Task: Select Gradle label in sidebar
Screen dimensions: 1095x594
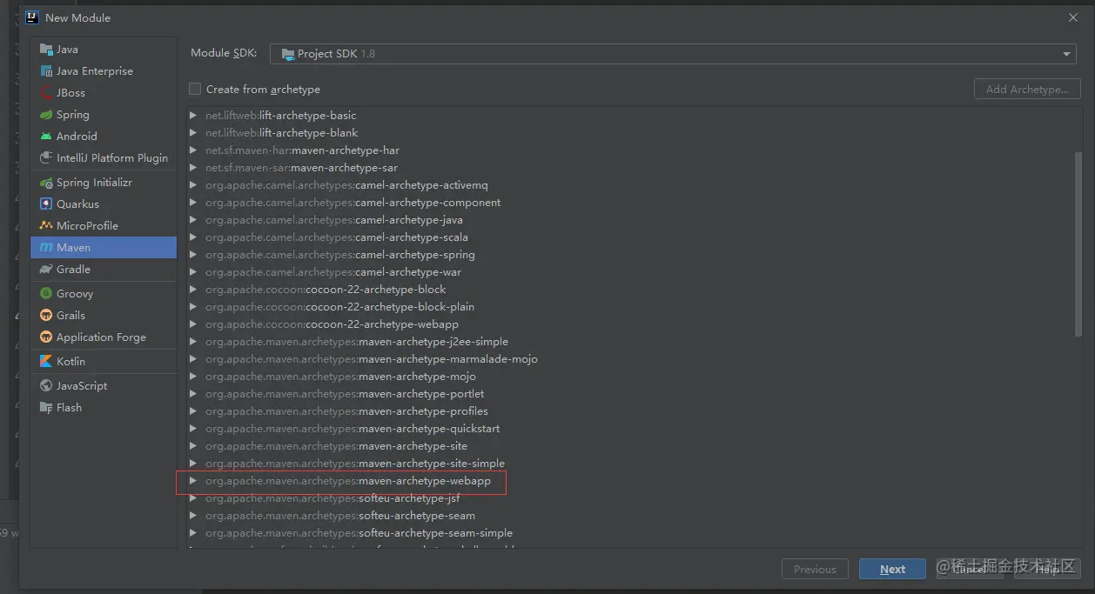Action: coord(73,270)
